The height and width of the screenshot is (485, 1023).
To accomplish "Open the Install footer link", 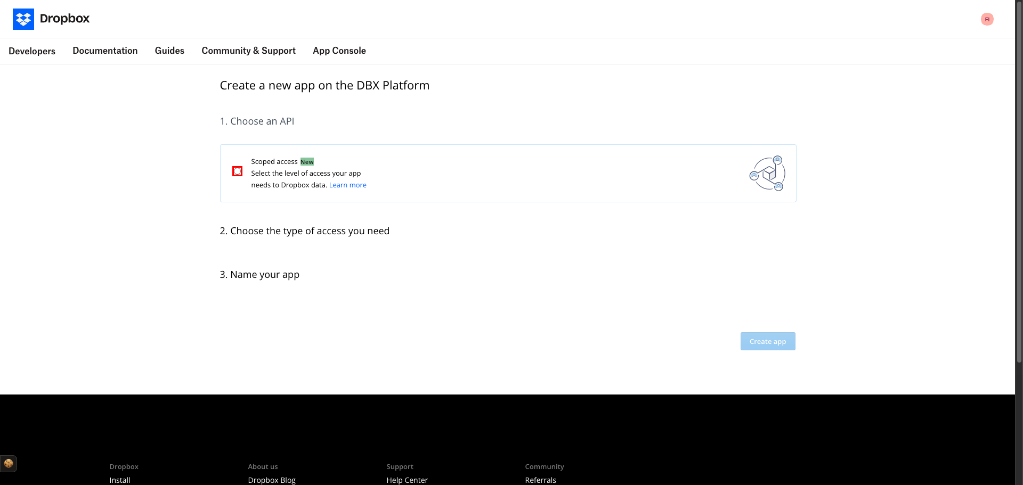I will (x=120, y=480).
